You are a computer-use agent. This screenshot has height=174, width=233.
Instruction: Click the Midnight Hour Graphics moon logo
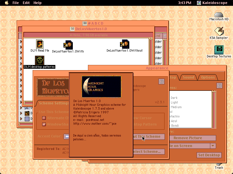(x=101, y=87)
